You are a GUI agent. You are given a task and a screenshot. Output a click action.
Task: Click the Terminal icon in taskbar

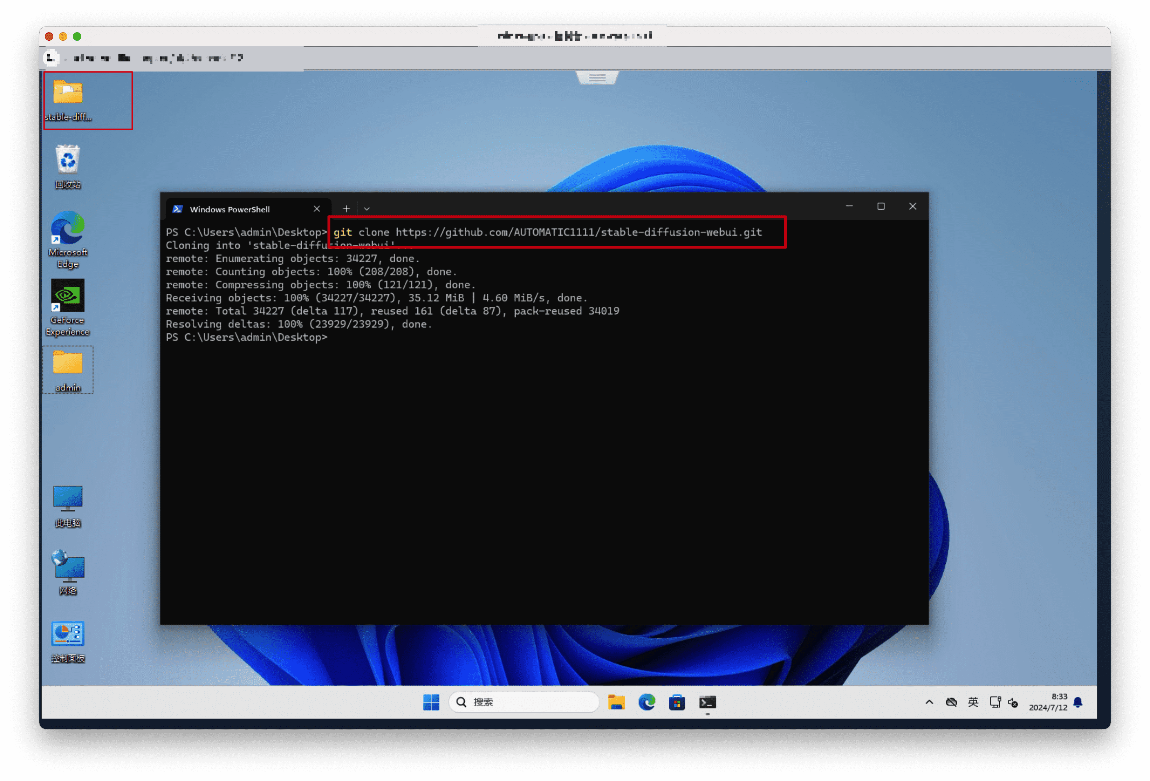707,702
